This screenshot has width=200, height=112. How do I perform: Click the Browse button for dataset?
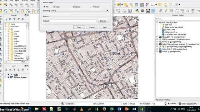pyautogui.click(x=103, y=21)
